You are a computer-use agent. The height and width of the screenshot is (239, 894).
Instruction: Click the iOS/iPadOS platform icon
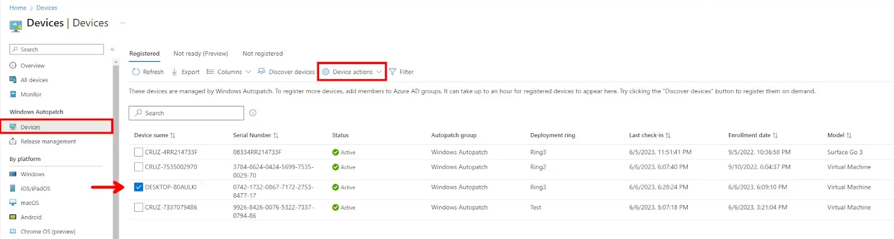(13, 188)
